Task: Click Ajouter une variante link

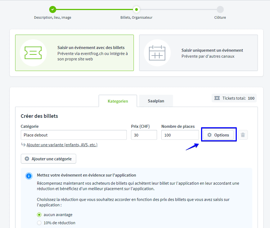Action: (62, 145)
